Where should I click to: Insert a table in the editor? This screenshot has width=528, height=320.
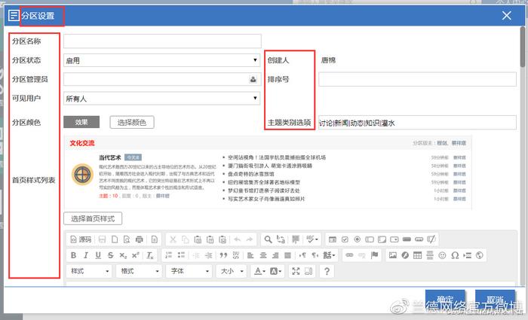click(x=418, y=255)
